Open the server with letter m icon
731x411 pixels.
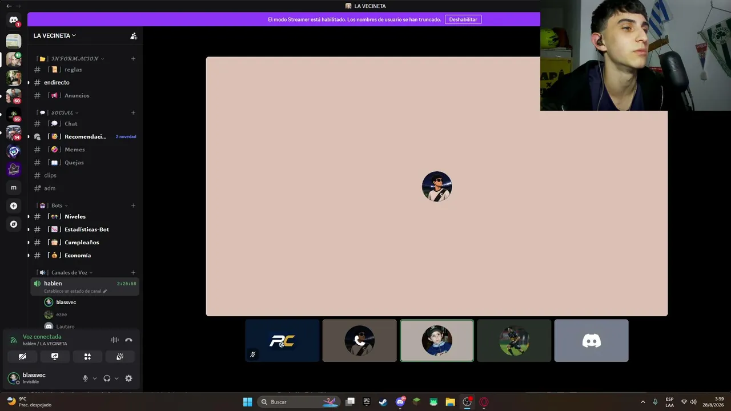(x=14, y=188)
